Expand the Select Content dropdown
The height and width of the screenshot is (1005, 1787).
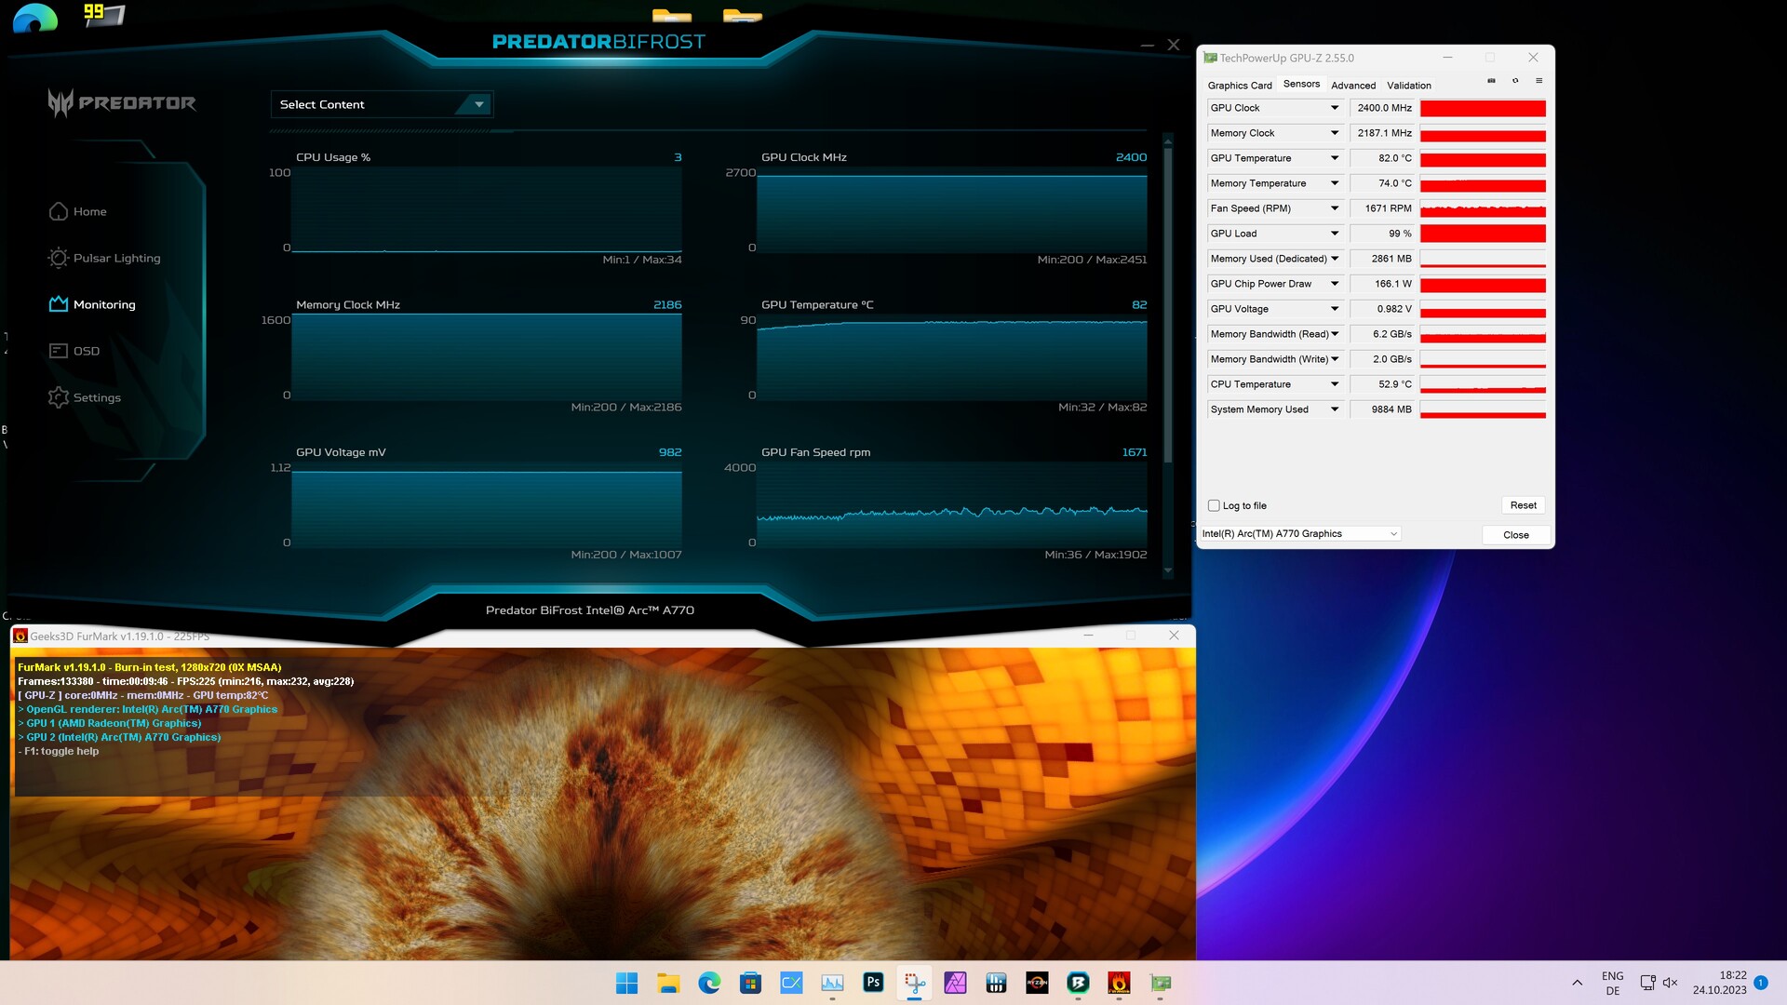pyautogui.click(x=478, y=104)
